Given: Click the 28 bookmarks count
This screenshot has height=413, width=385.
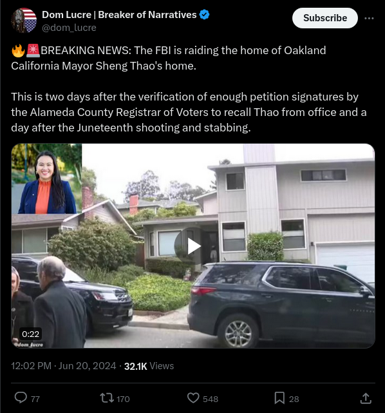Looking at the screenshot, I should (x=294, y=399).
